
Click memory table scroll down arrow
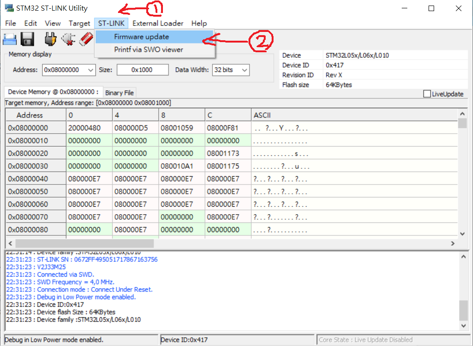click(x=462, y=234)
